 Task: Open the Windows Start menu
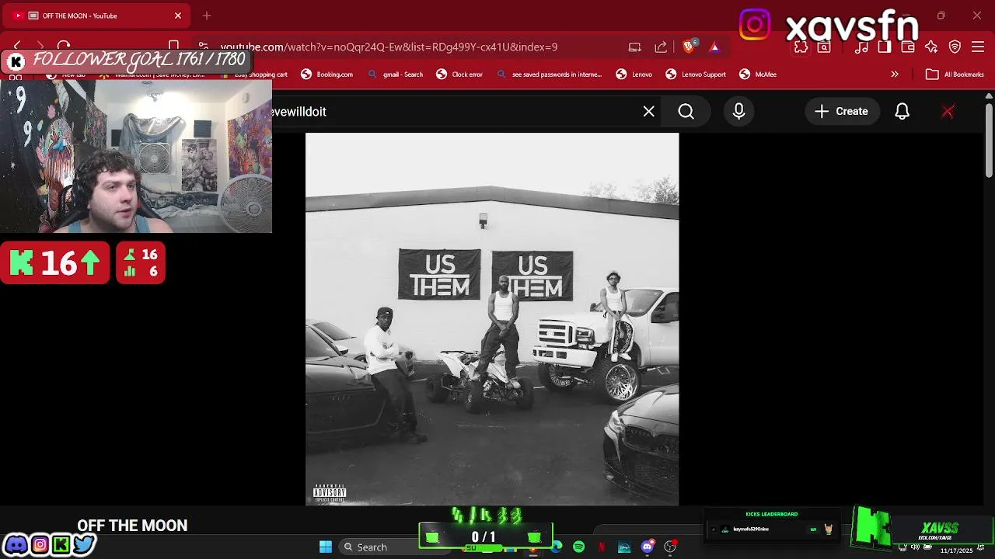[326, 547]
